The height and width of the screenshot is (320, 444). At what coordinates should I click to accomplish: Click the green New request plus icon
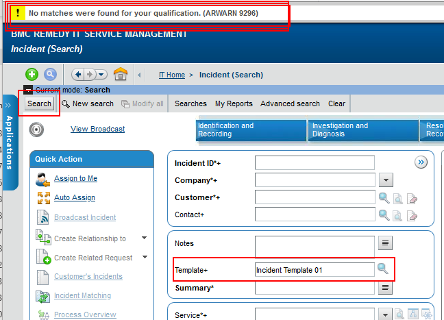(x=32, y=75)
